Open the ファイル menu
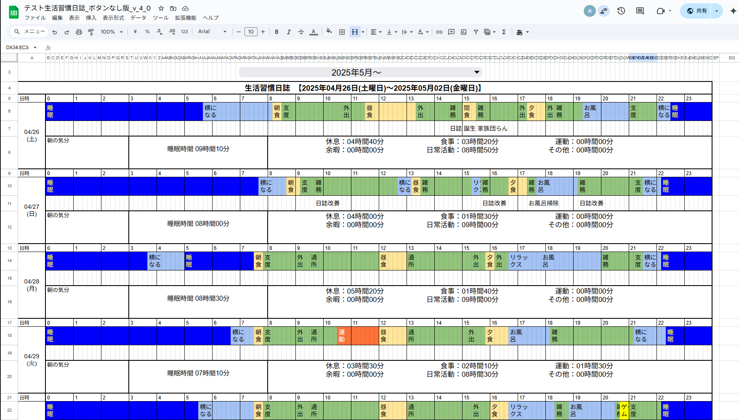739x420 pixels. [35, 18]
